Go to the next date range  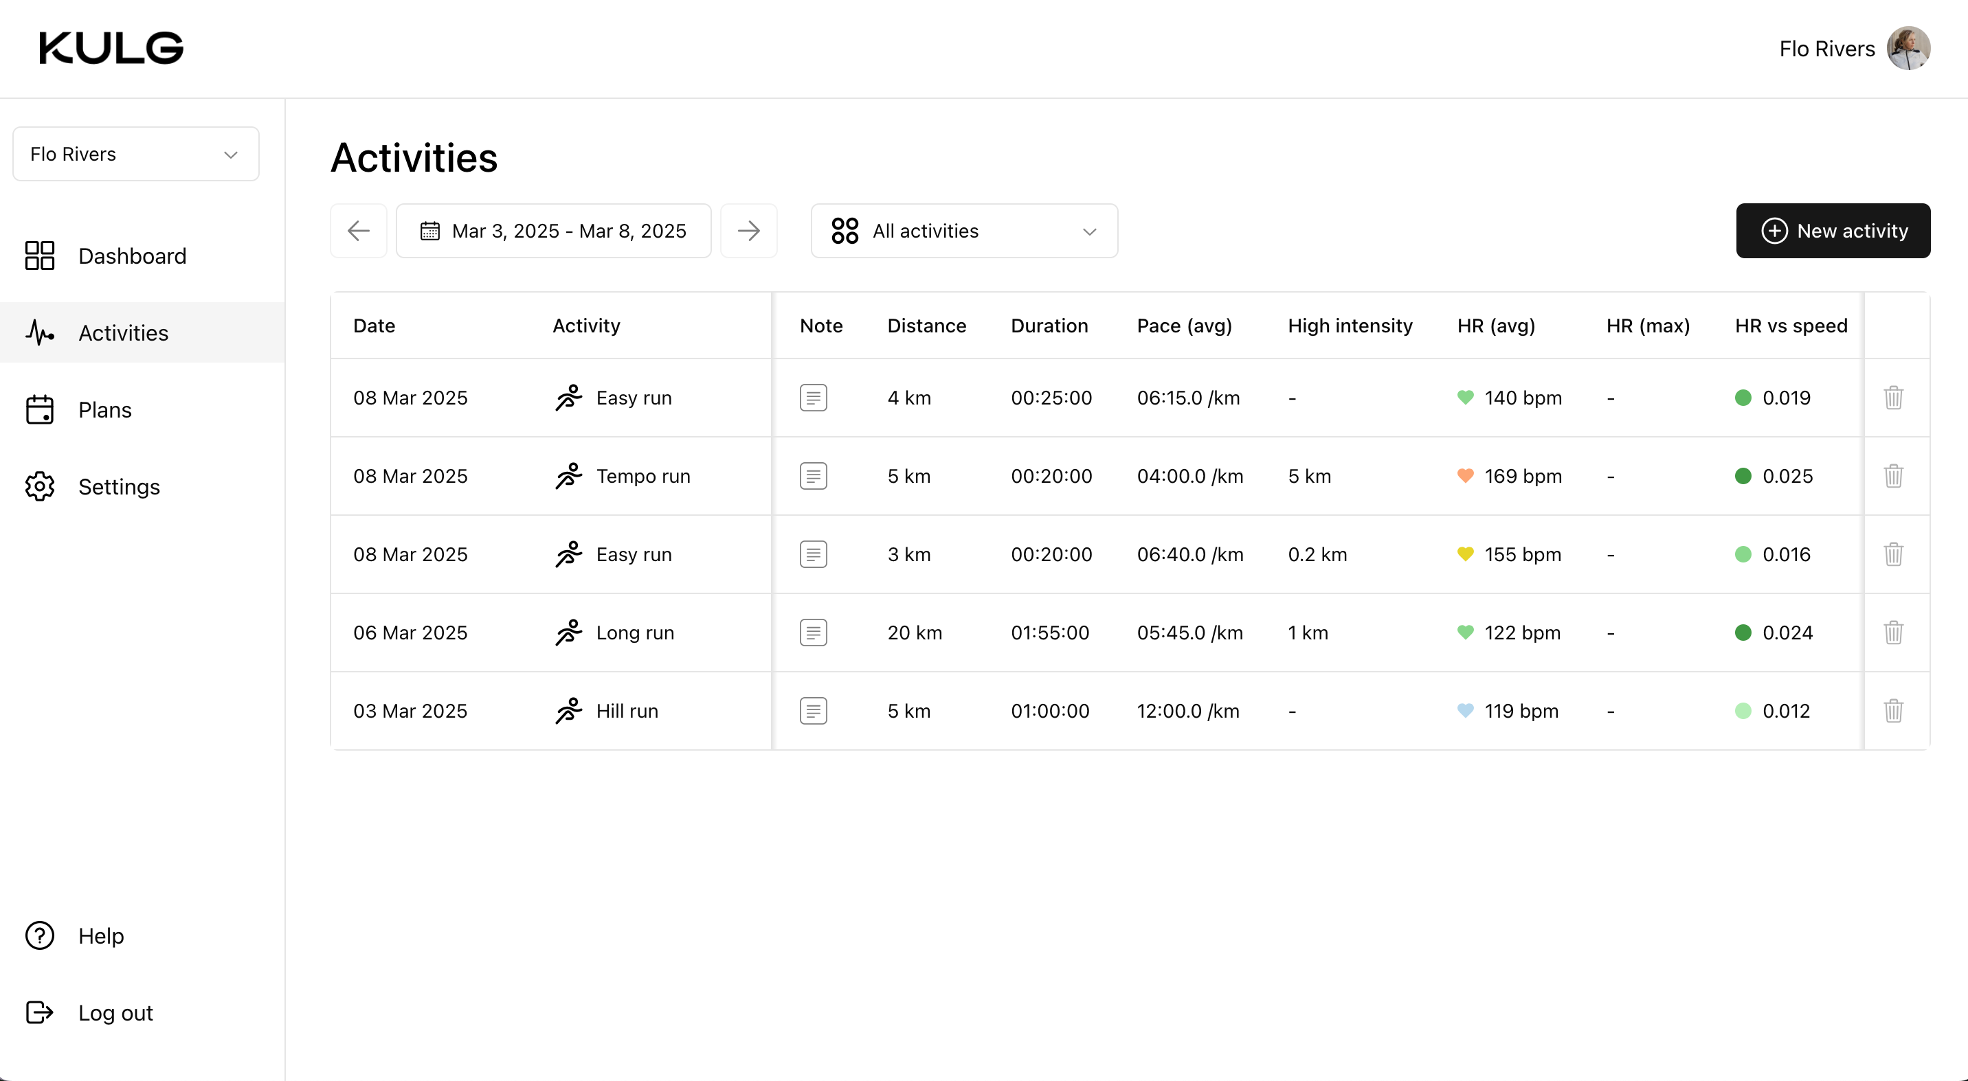pos(749,231)
